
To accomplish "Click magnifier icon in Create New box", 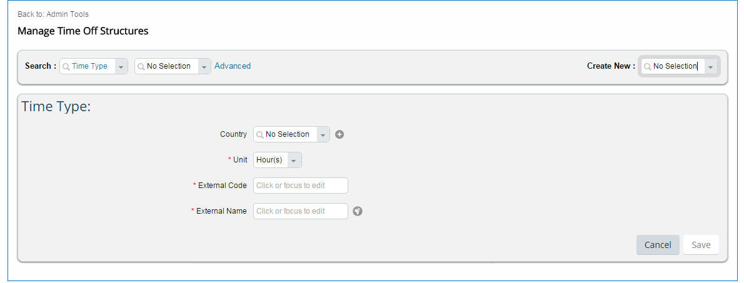I will (647, 66).
